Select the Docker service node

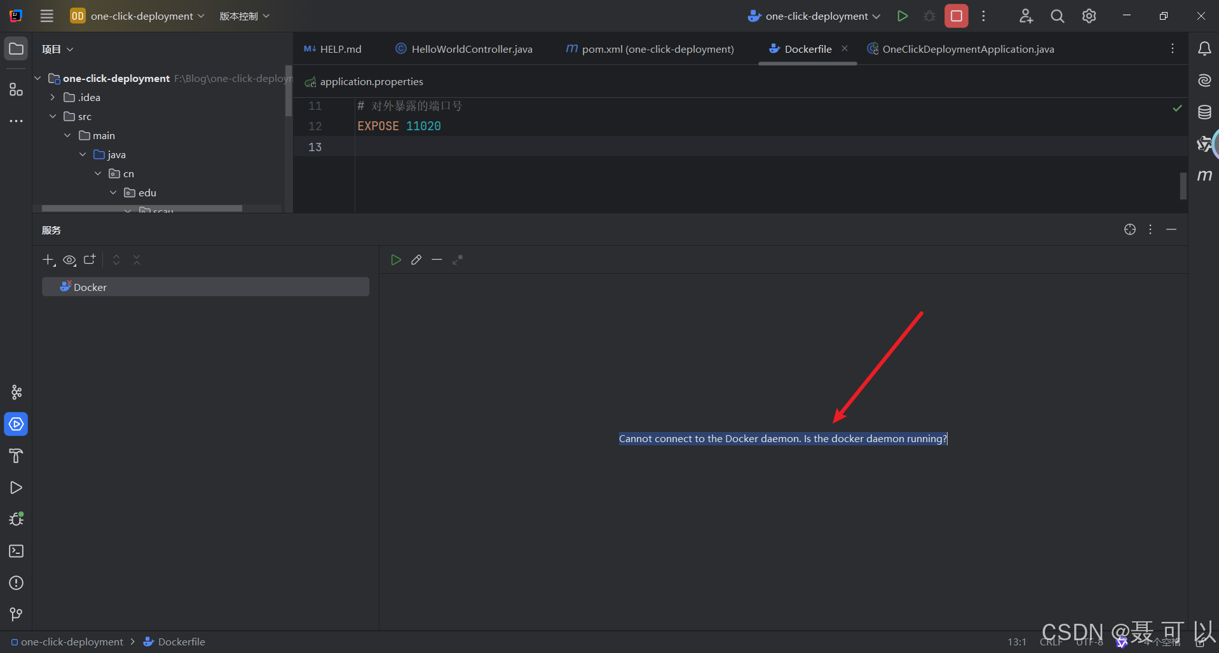click(x=205, y=287)
